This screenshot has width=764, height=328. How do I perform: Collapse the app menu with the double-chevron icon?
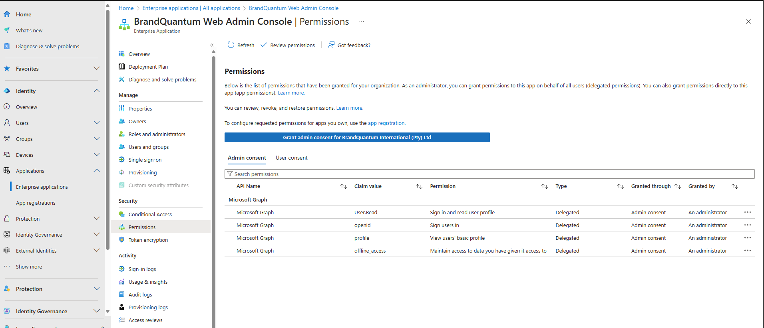click(x=212, y=45)
